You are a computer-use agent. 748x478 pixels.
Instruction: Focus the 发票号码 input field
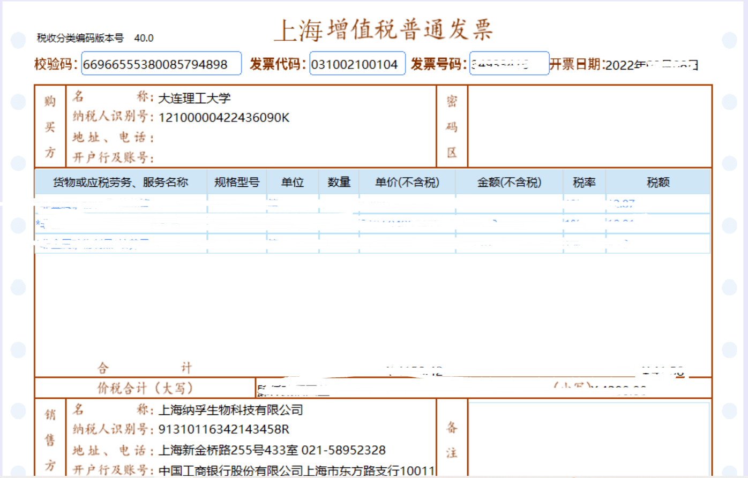click(509, 64)
